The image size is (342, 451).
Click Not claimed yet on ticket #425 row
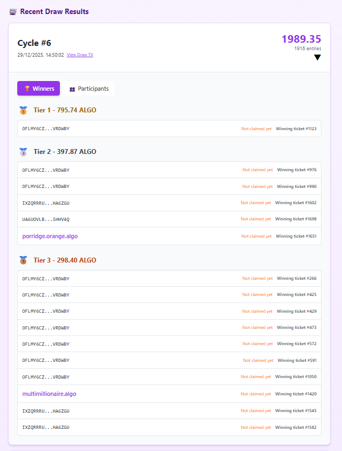click(257, 294)
